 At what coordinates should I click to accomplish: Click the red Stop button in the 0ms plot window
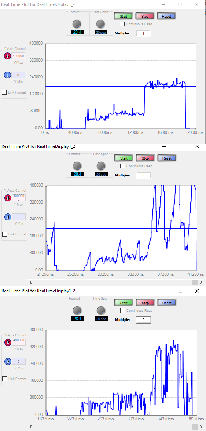145,16
